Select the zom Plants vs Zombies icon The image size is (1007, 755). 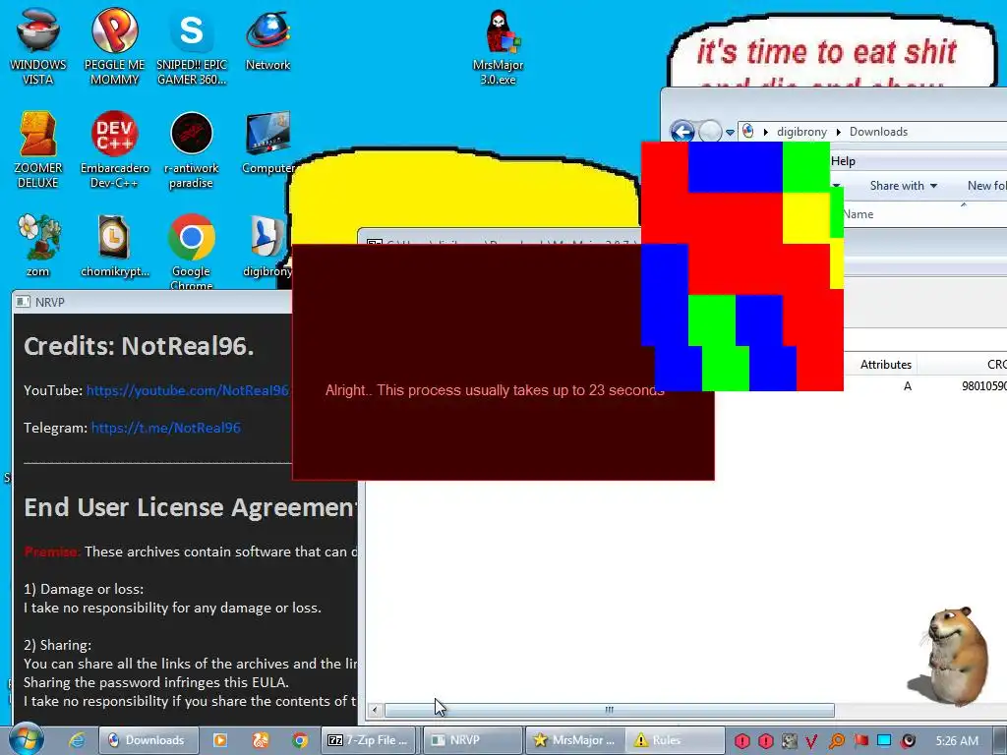point(38,246)
